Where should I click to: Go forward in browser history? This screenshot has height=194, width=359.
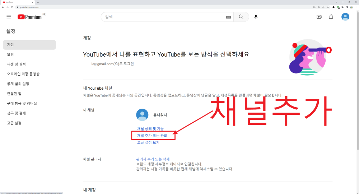pyautogui.click(x=8, y=7)
